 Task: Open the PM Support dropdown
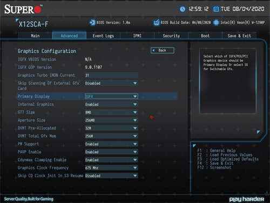point(111,144)
